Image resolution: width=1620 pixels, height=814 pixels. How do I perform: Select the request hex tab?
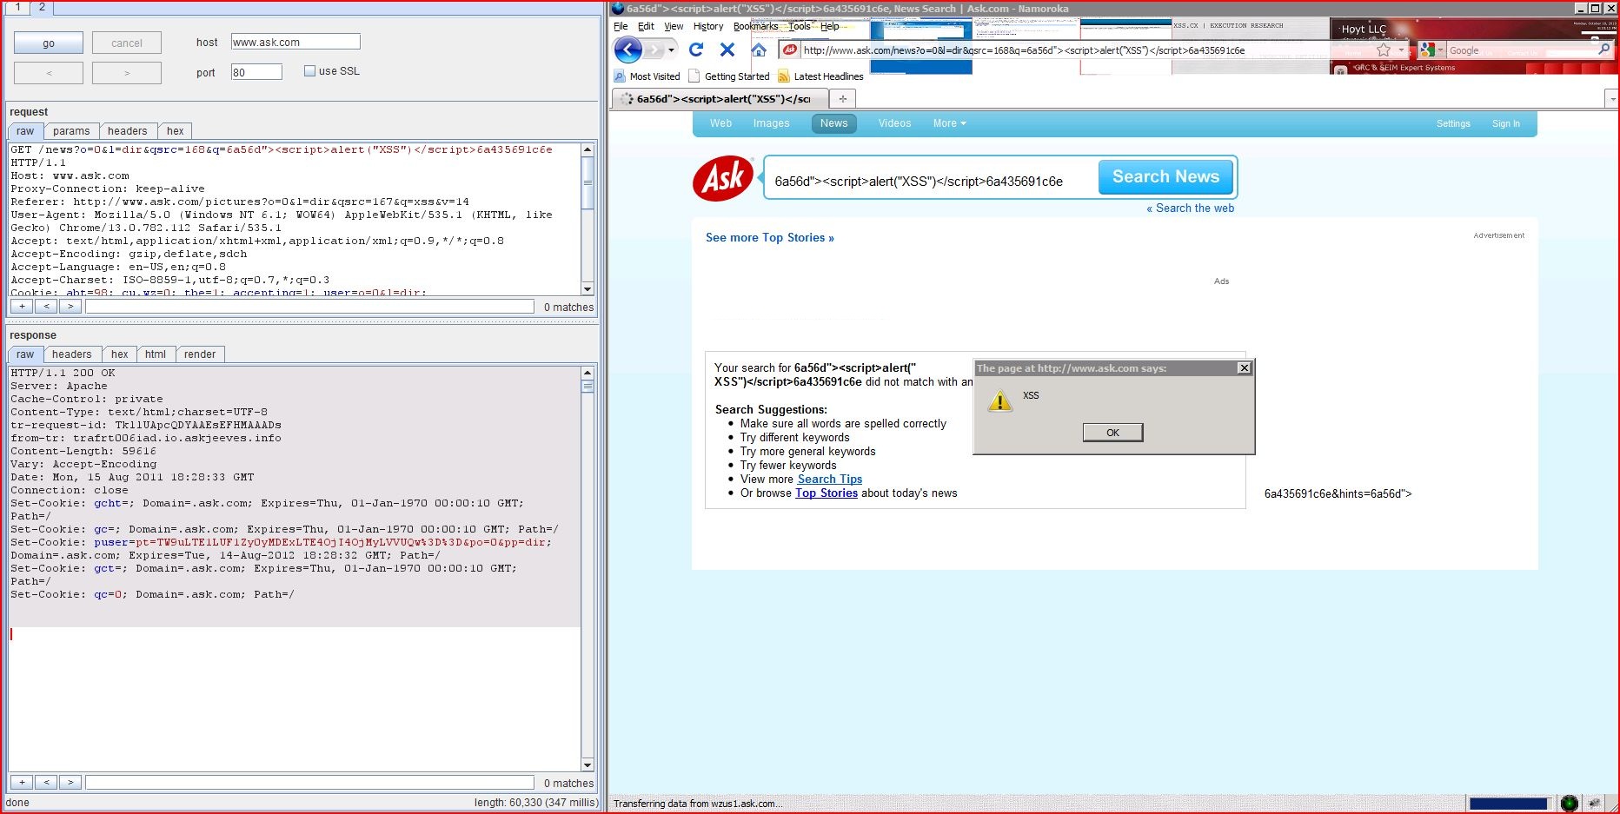pos(176,131)
